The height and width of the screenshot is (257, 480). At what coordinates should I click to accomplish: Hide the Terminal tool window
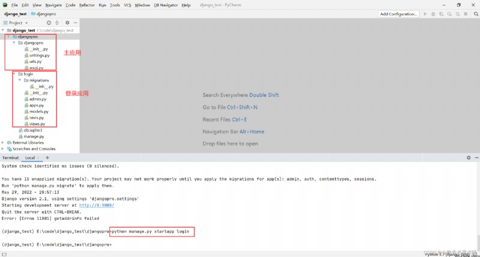476,158
